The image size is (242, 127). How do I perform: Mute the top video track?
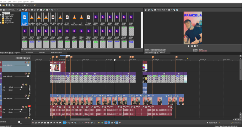pyautogui.click(x=26, y=62)
